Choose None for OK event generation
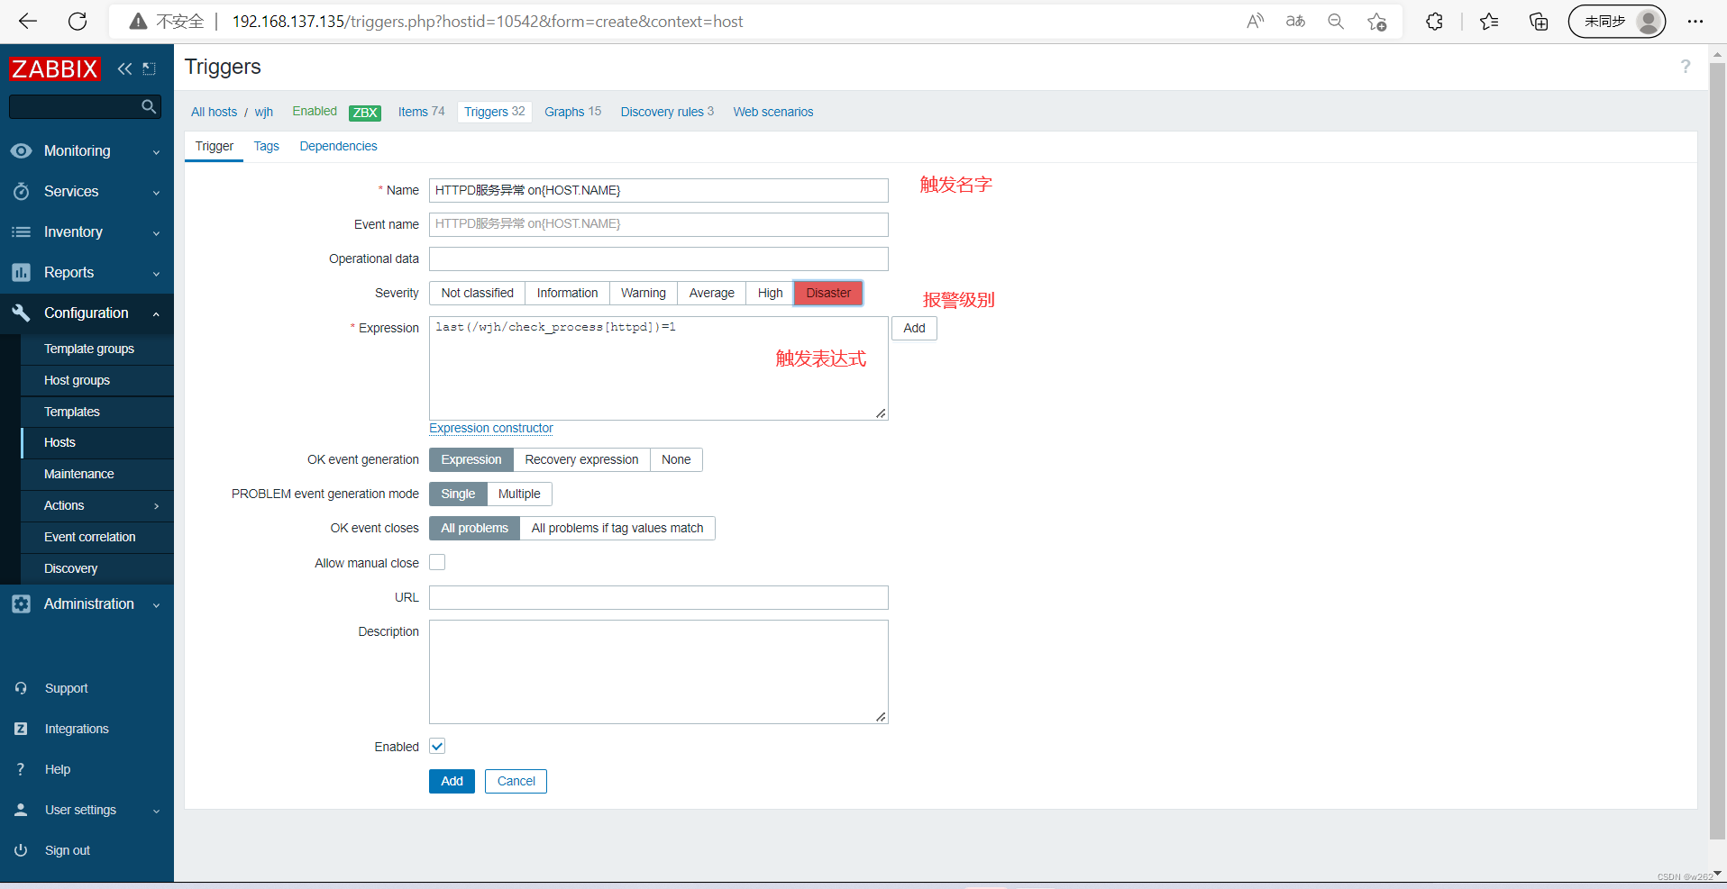 tap(676, 459)
